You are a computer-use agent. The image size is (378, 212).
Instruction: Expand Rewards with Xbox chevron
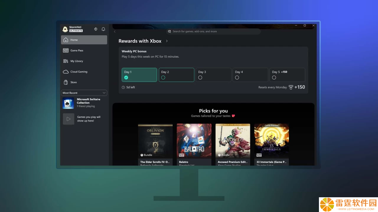[x=167, y=41]
